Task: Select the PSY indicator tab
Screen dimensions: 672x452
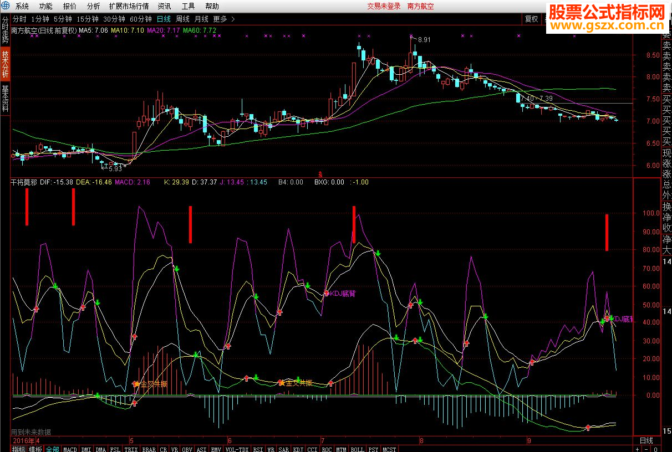Action: pos(374,449)
